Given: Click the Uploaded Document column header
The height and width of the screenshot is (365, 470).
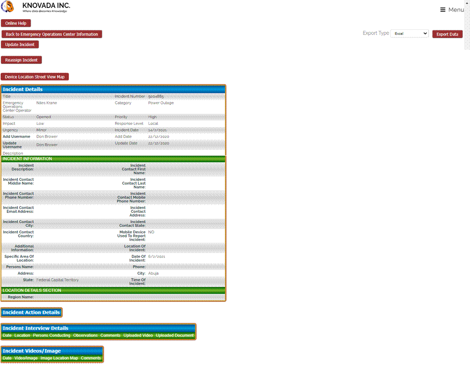Looking at the screenshot, I should tap(175, 335).
